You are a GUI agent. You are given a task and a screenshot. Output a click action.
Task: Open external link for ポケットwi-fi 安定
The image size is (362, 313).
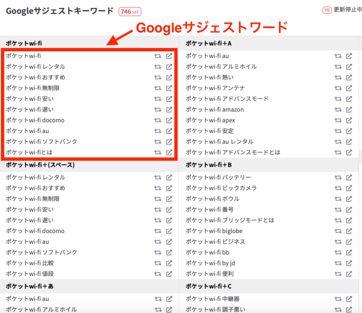coord(349,131)
